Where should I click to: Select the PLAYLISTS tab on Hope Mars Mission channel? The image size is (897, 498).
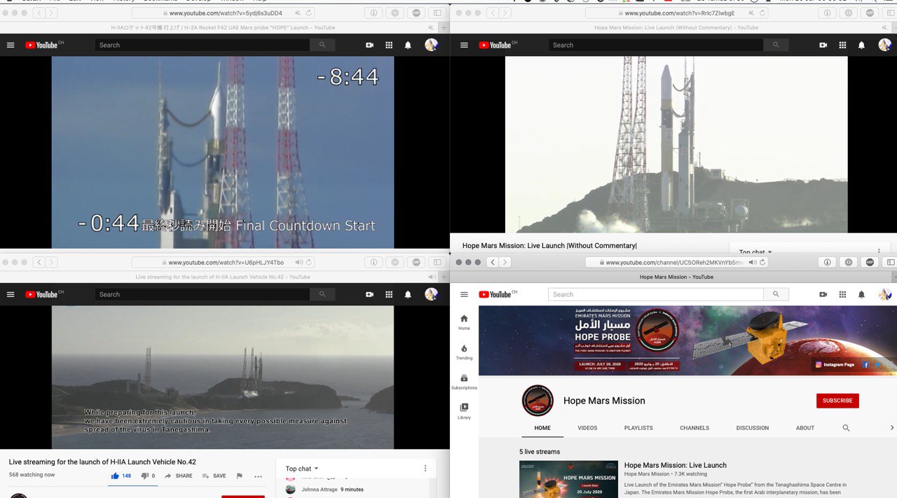pyautogui.click(x=638, y=428)
